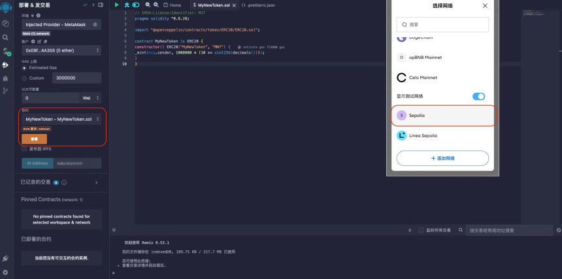562x279 pixels.
Task: Click the load contract address input field
Action: (77, 163)
